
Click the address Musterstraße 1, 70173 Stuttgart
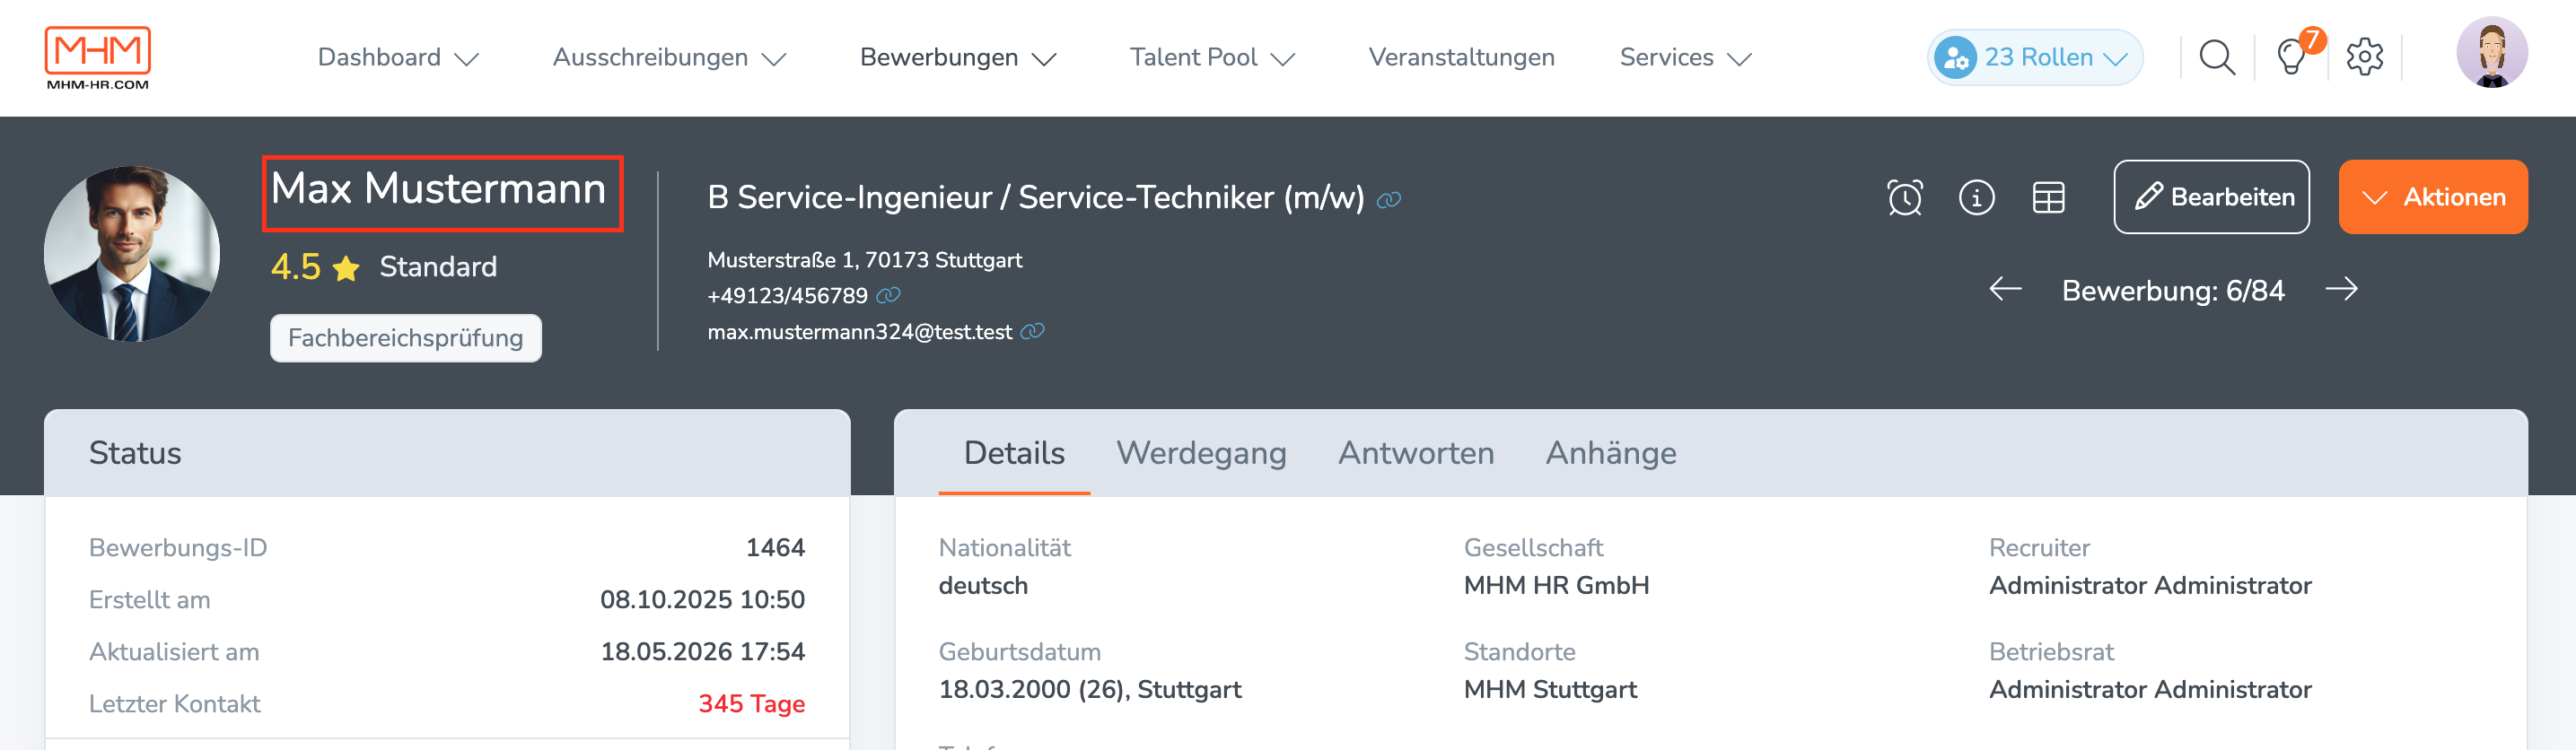[864, 259]
